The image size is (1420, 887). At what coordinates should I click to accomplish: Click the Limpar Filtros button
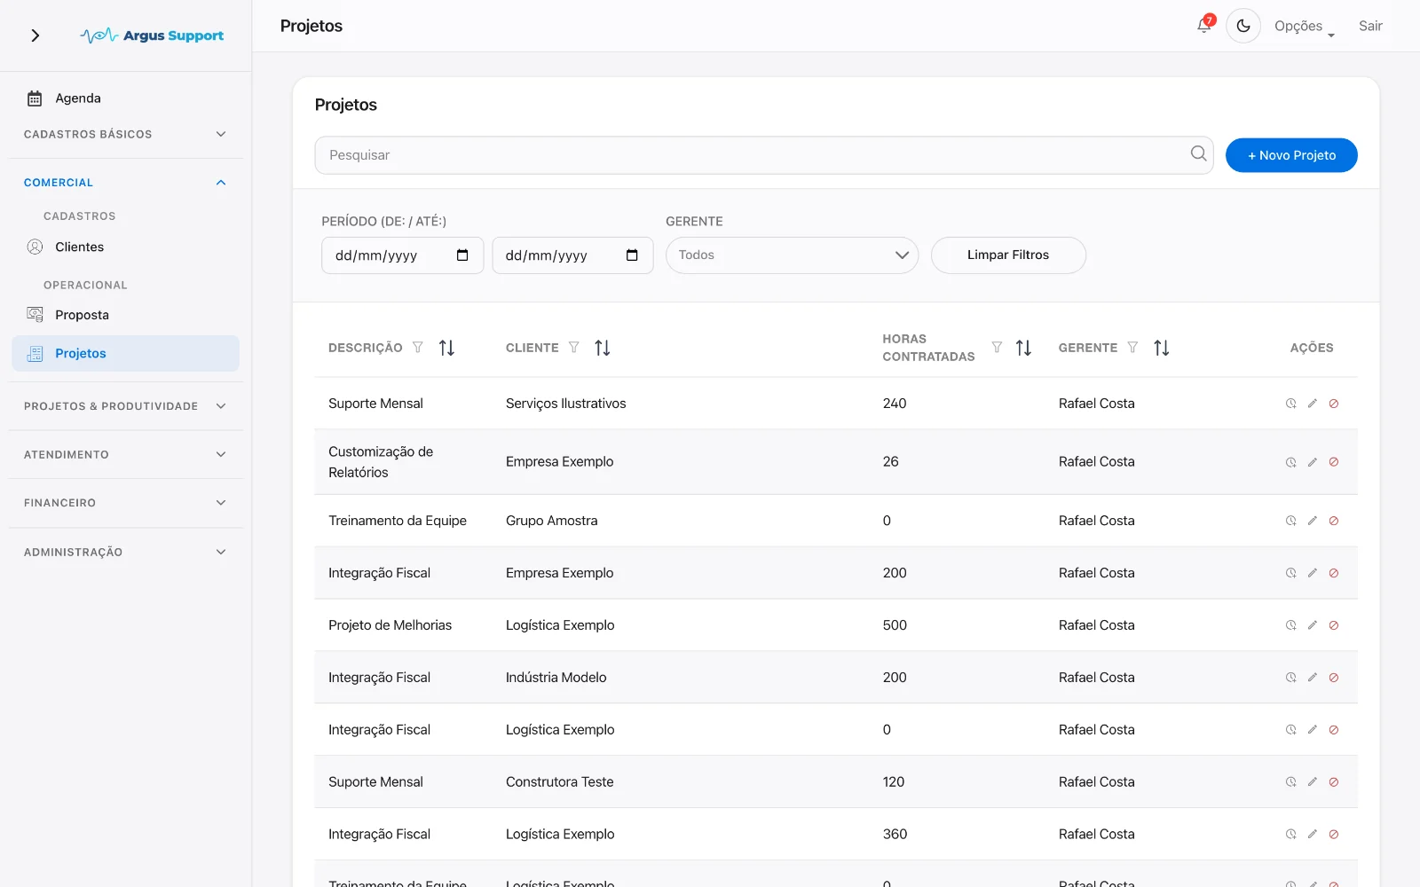(x=1008, y=255)
